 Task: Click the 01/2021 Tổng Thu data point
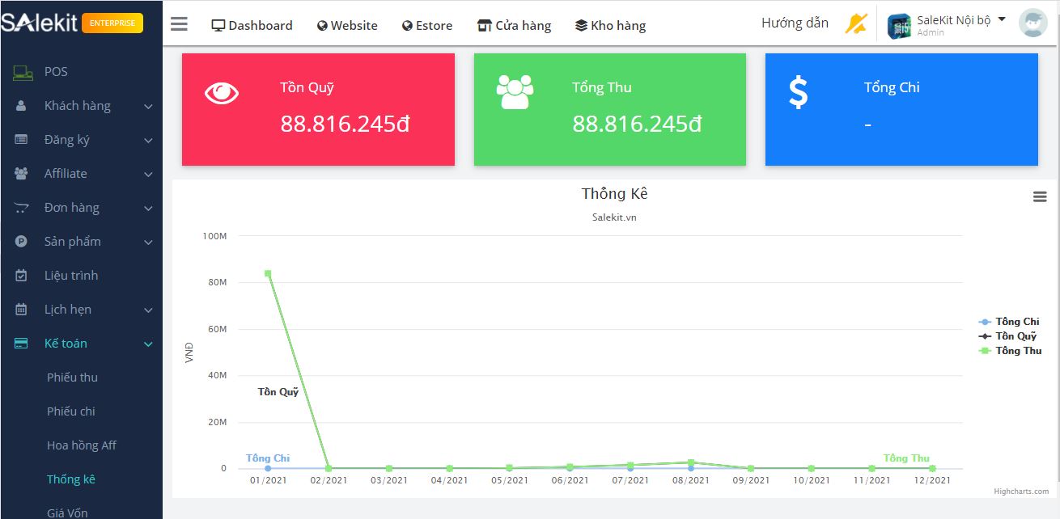tap(268, 273)
